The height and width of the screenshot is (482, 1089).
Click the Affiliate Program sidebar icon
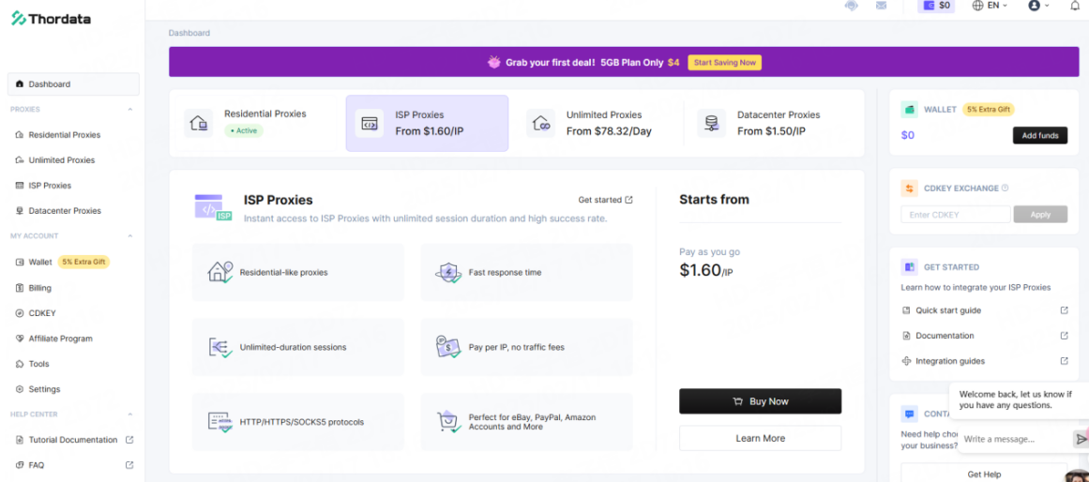tap(20, 339)
